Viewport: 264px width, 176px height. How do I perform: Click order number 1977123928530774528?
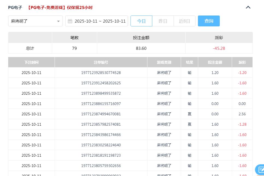[x=101, y=72]
